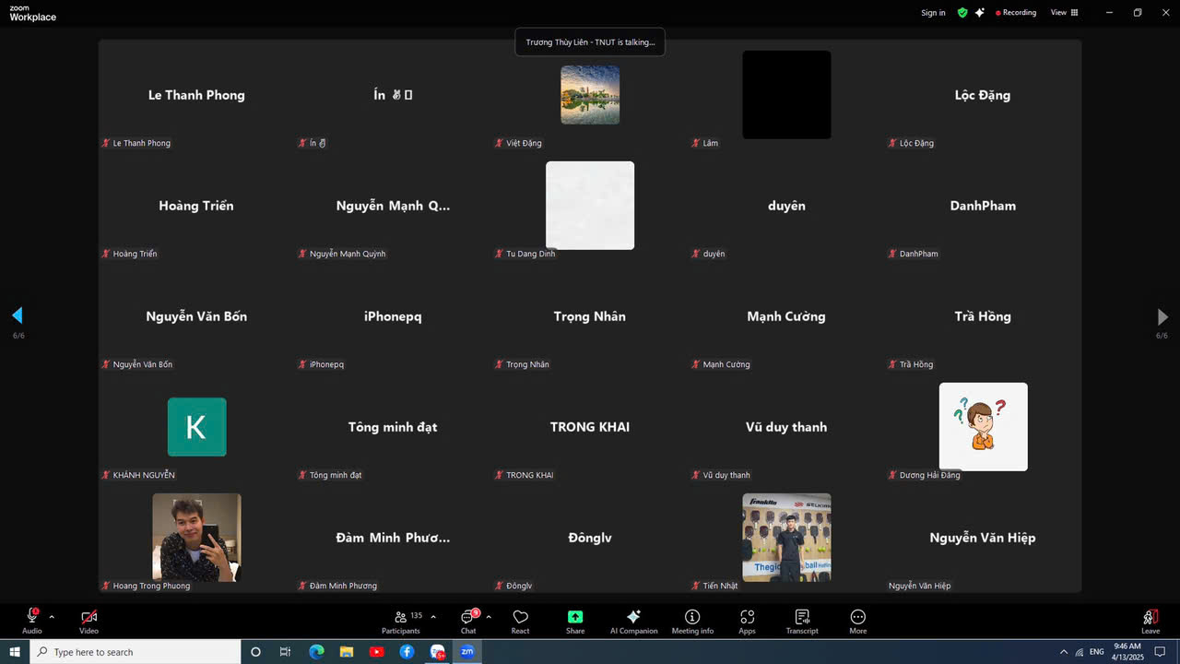Select Việt Đặng's landscape thumbnail
This screenshot has height=664, width=1180.
590,95
